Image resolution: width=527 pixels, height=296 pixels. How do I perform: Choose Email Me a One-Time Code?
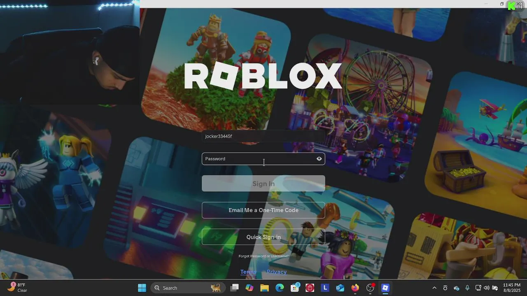point(263,210)
